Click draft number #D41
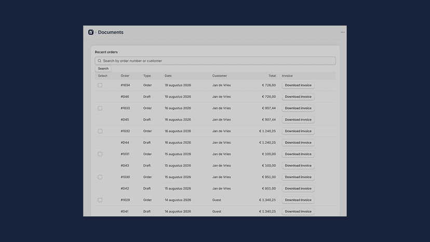Viewport: 430px width, 242px height. (x=125, y=211)
